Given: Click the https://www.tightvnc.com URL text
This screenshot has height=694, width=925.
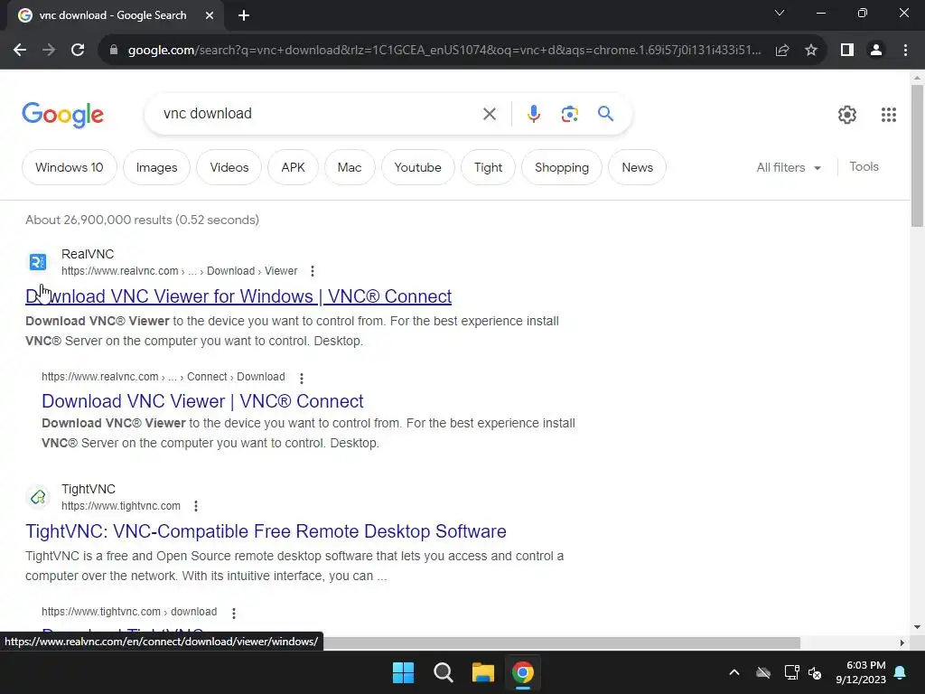Looking at the screenshot, I should pos(121,506).
